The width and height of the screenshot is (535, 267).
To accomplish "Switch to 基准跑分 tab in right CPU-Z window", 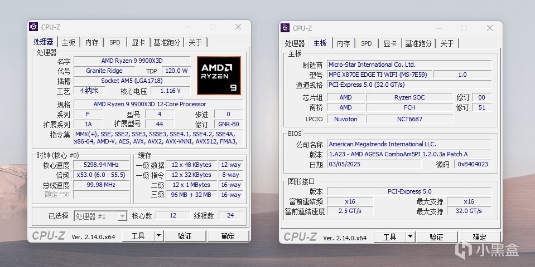I will point(418,43).
